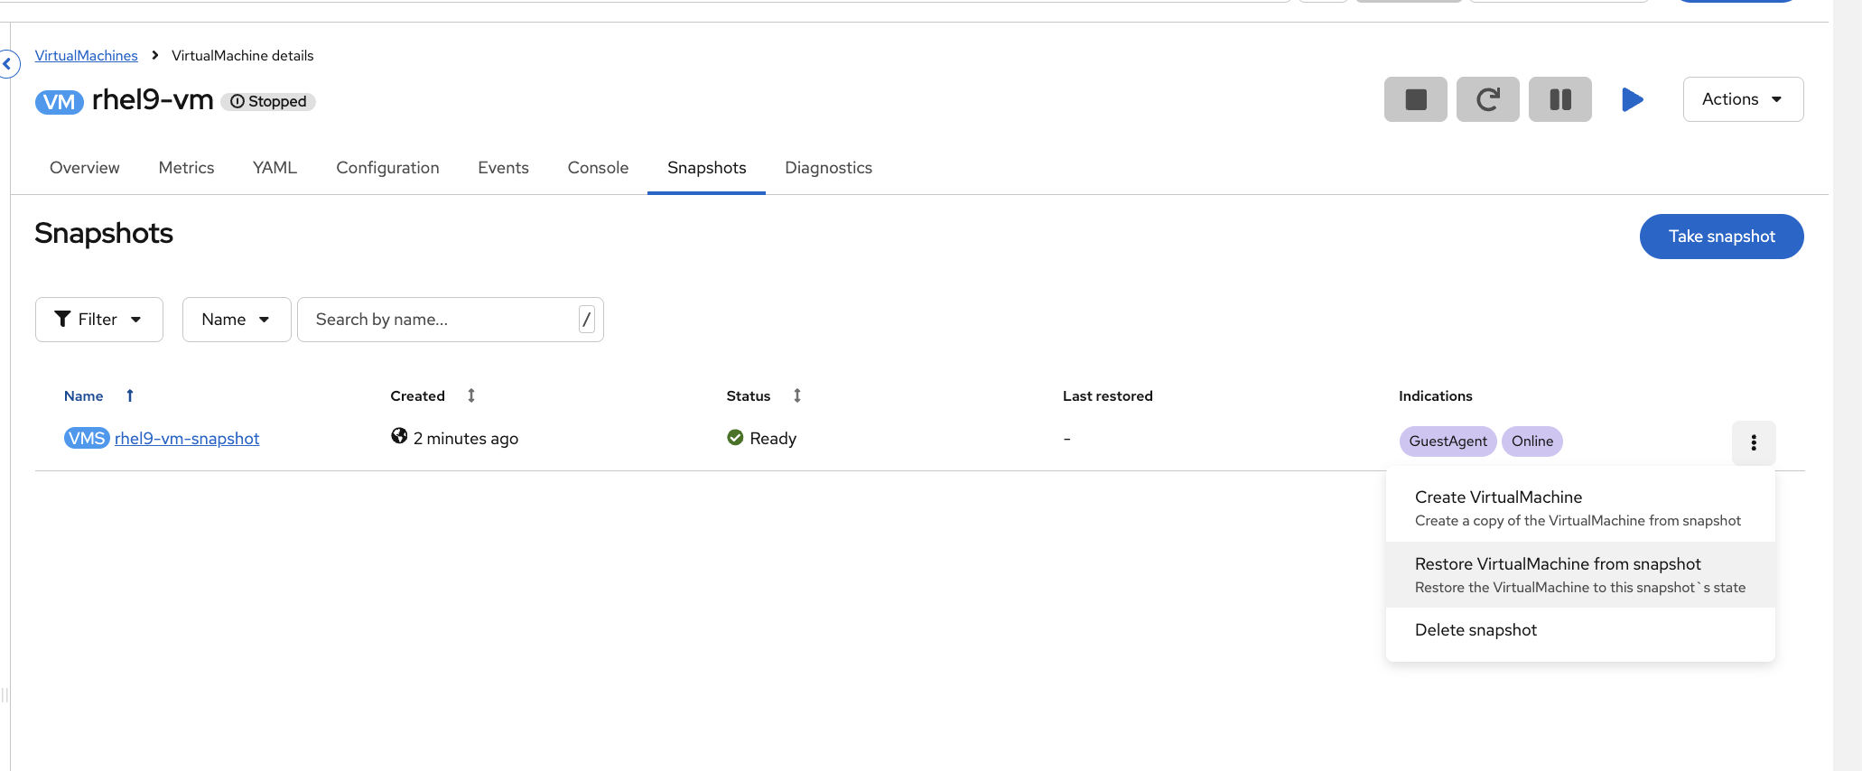Click the blue VM badge beside rhel9-vm
The image size is (1862, 771).
coord(60,102)
